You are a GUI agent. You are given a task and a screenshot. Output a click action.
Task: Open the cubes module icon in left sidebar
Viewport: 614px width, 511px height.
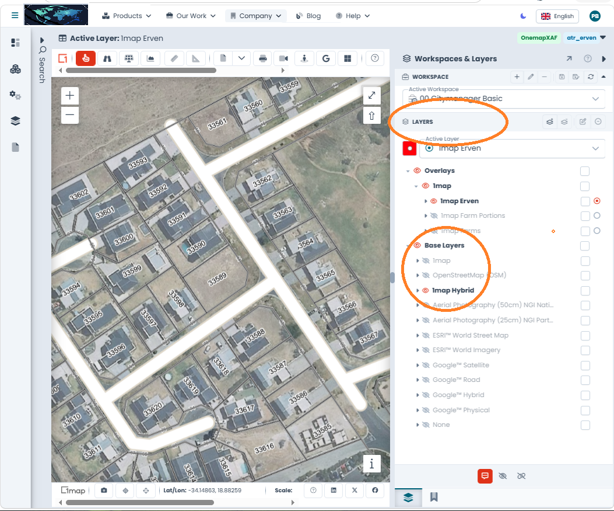pos(15,69)
